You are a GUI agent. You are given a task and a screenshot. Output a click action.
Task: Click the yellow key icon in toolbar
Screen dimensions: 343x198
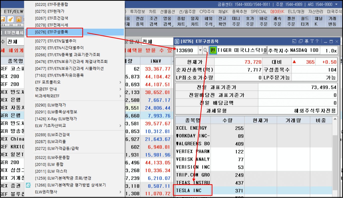coord(11,19)
